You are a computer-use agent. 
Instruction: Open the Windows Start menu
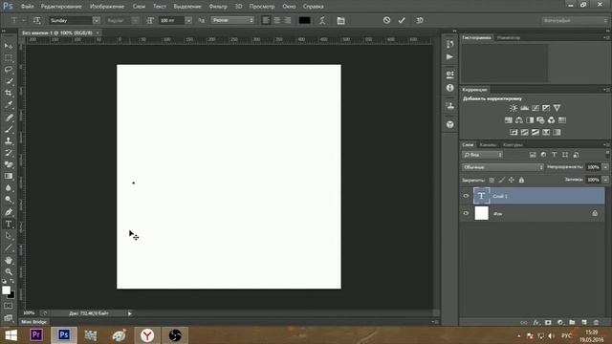(11, 335)
